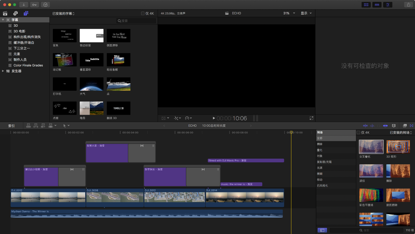415x234 pixels.
Task: Click the append clip icon
Action: pos(43,126)
